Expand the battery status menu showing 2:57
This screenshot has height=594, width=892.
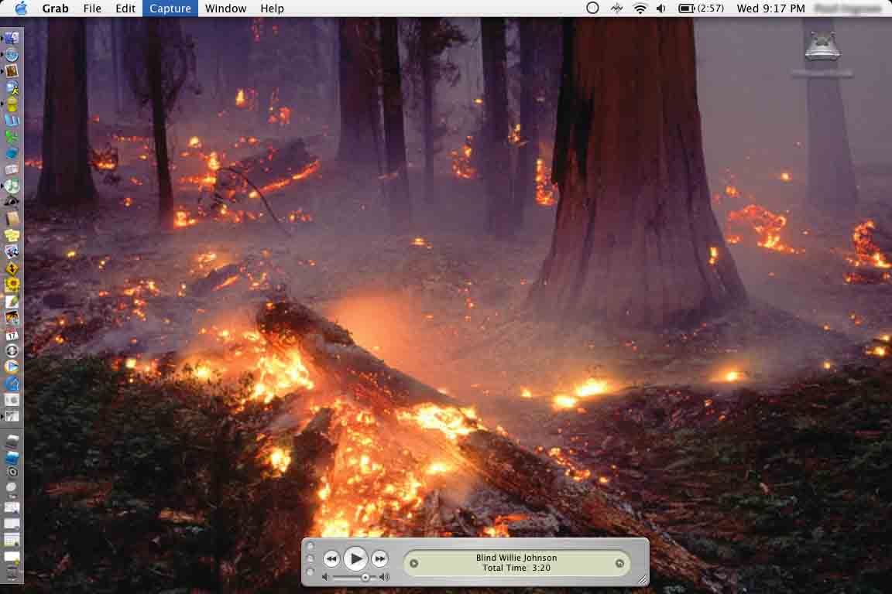pyautogui.click(x=701, y=9)
